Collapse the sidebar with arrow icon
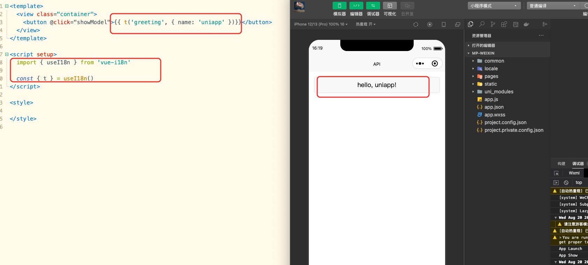This screenshot has width=588, height=265. 545,24
